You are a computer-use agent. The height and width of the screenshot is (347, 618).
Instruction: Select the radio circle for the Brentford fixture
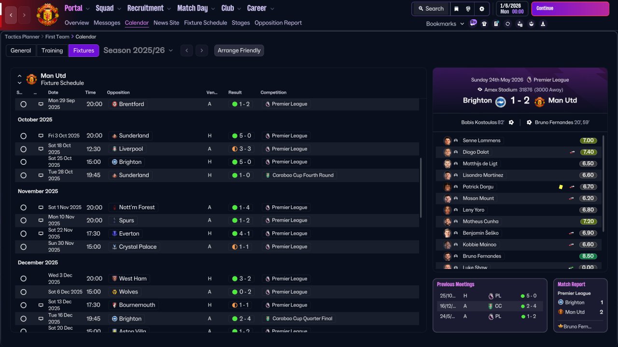pos(23,104)
